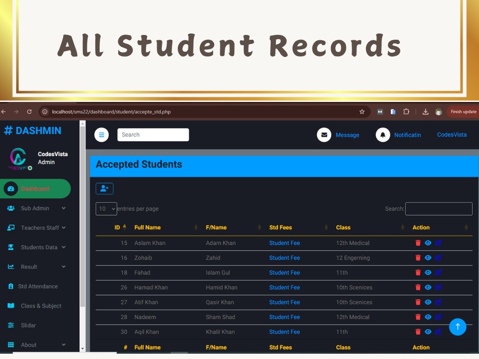
Task: View details of Atif Khan
Action: [x=428, y=302]
